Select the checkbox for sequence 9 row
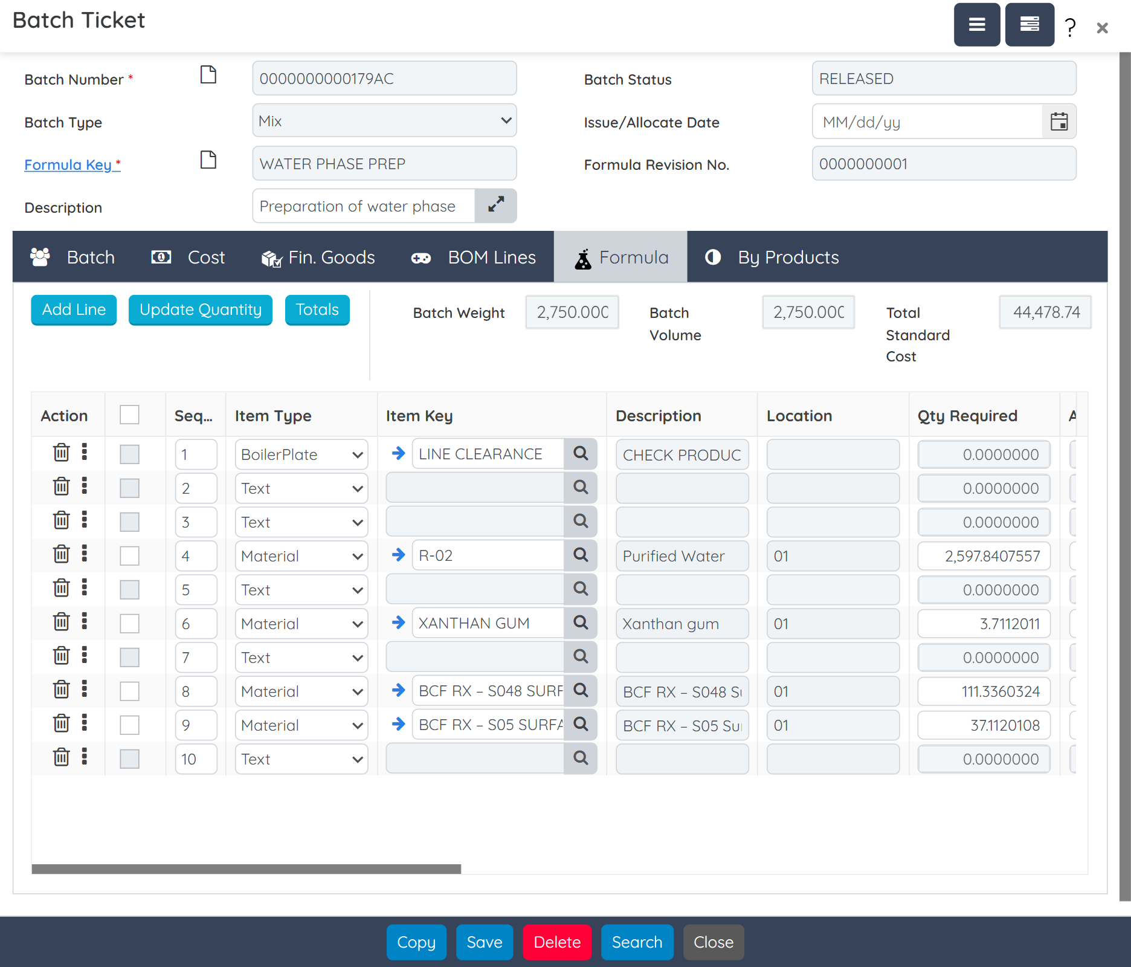 pyautogui.click(x=129, y=725)
